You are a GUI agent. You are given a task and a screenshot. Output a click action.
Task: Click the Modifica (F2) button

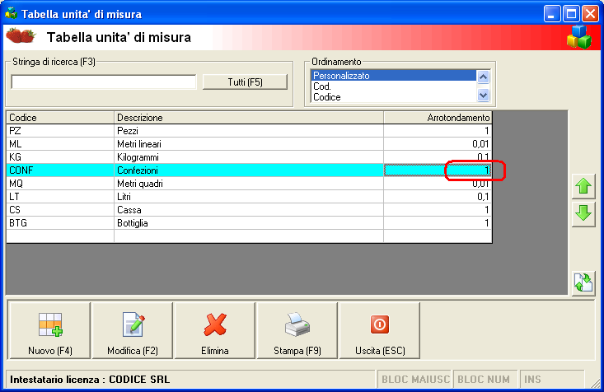(x=133, y=331)
